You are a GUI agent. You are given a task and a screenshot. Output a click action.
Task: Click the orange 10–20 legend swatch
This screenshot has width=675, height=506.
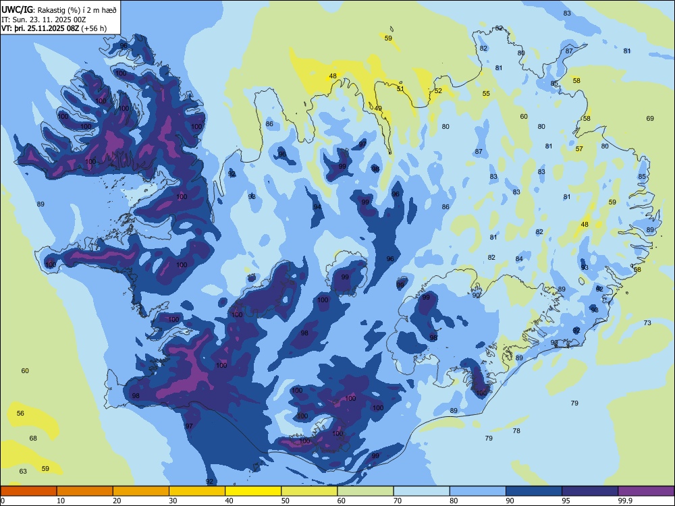coord(85,491)
